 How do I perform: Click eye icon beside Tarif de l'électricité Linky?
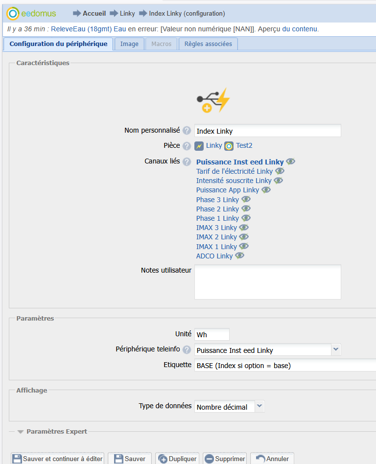coord(280,171)
